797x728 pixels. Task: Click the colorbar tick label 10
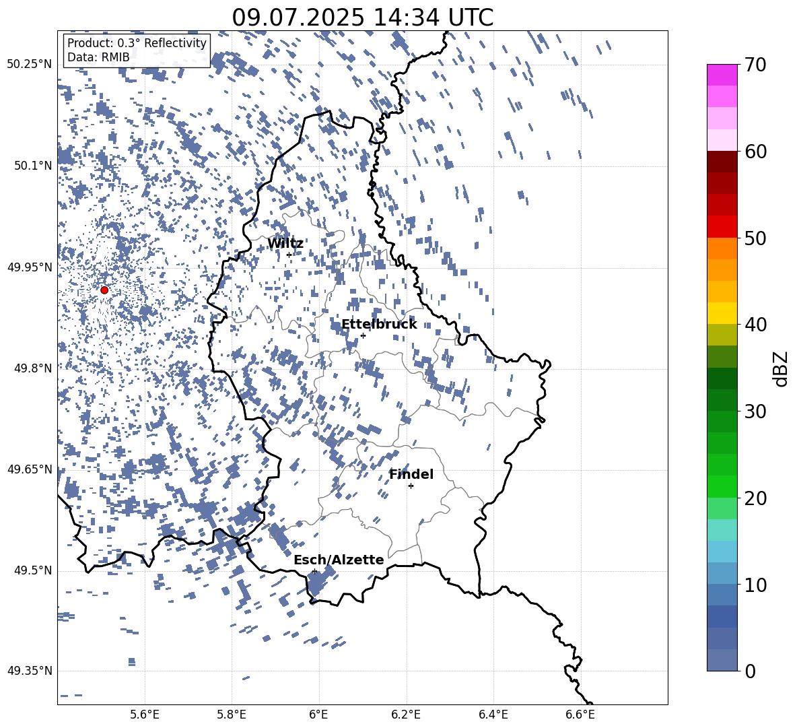pyautogui.click(x=755, y=585)
